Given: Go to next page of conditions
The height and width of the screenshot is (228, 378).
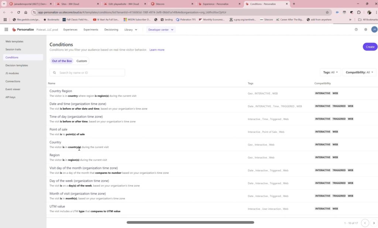Looking at the screenshot, I should point(374,223).
